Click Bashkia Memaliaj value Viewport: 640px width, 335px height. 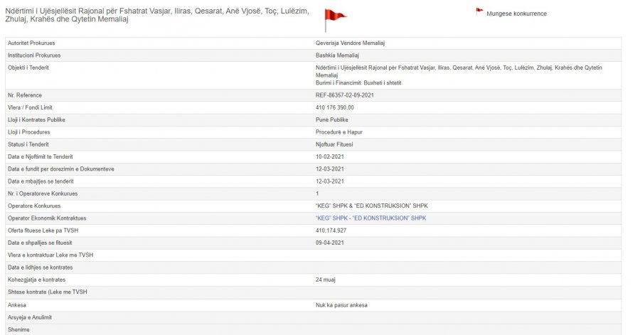coord(337,55)
